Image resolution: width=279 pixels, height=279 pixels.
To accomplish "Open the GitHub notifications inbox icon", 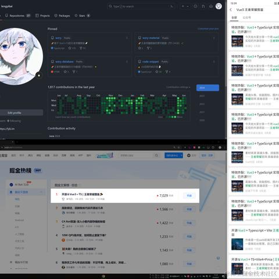I will [x=211, y=6].
